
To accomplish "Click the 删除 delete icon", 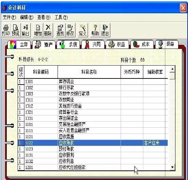I will pyautogui.click(x=48, y=30).
